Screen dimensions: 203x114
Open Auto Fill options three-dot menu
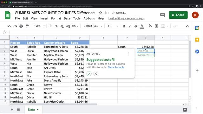[128, 54]
